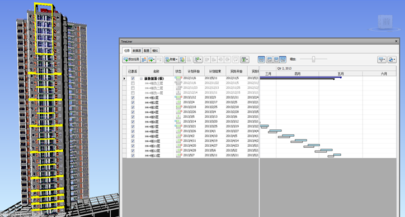Open the find items dropdown
Viewport: 405px width, 217px height.
(x=198, y=60)
